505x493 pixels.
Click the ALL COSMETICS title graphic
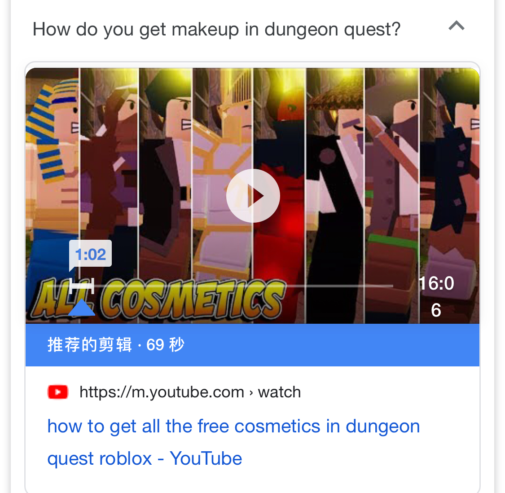(159, 299)
